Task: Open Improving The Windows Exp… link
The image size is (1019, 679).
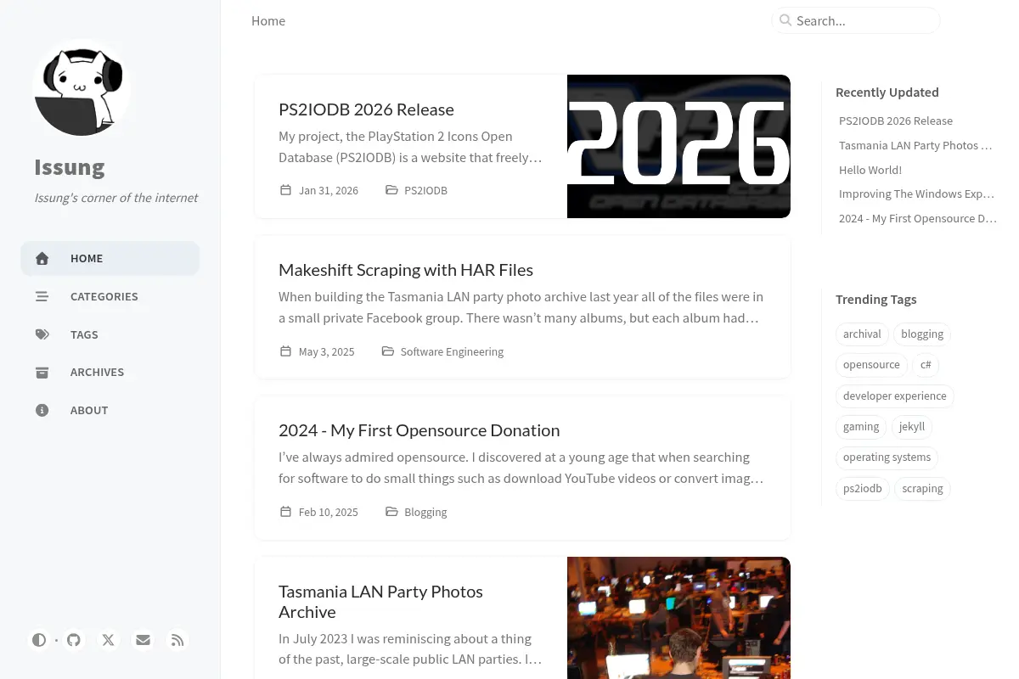Action: coord(916,194)
